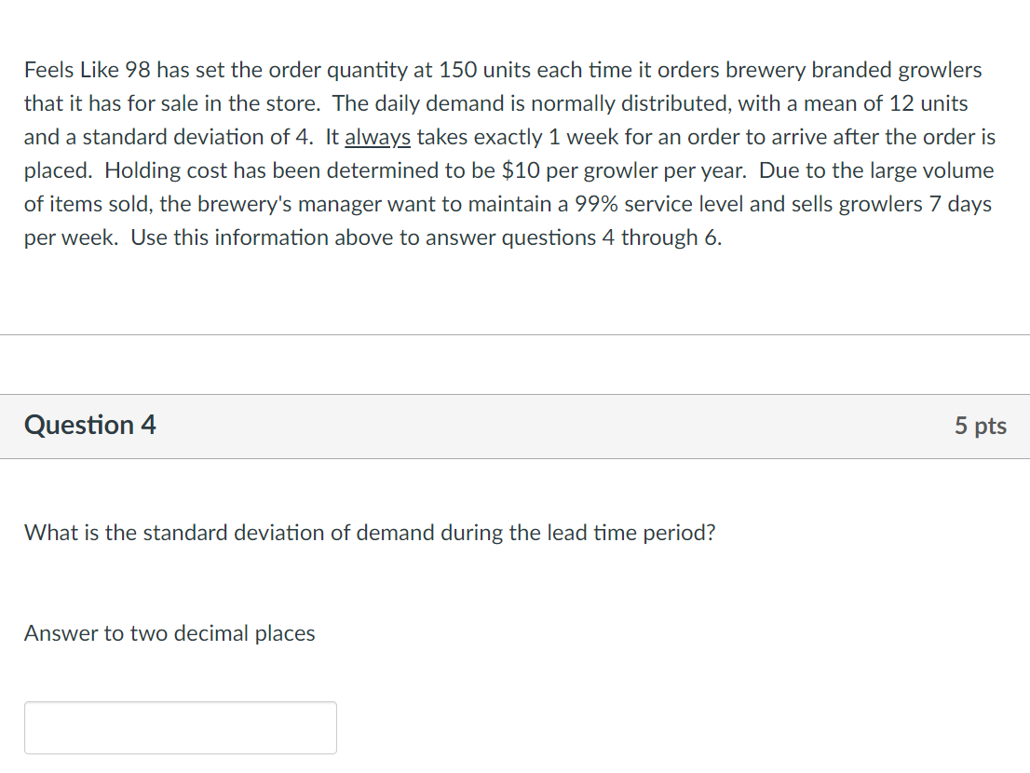Image resolution: width=1030 pixels, height=773 pixels.
Task: Click inside the answer input box
Action: click(180, 727)
